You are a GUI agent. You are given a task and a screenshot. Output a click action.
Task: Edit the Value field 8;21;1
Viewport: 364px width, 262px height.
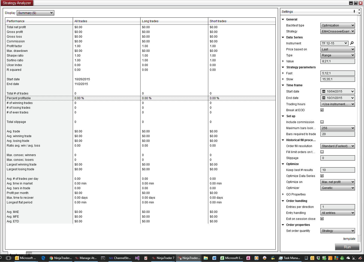tap(337, 61)
